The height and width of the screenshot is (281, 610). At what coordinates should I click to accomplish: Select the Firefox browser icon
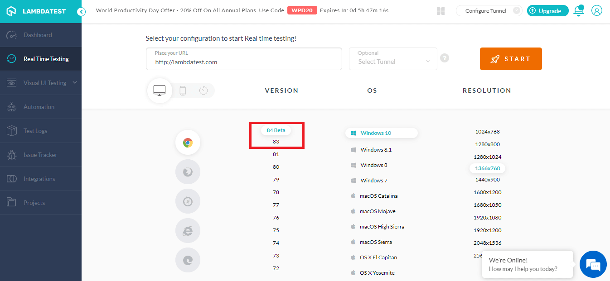click(188, 171)
